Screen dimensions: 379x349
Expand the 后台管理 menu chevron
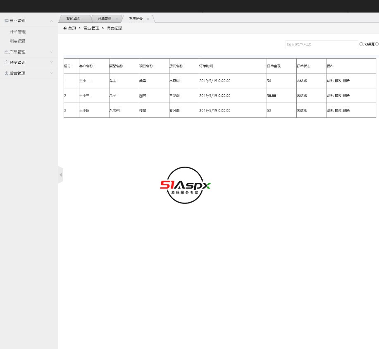(x=52, y=73)
